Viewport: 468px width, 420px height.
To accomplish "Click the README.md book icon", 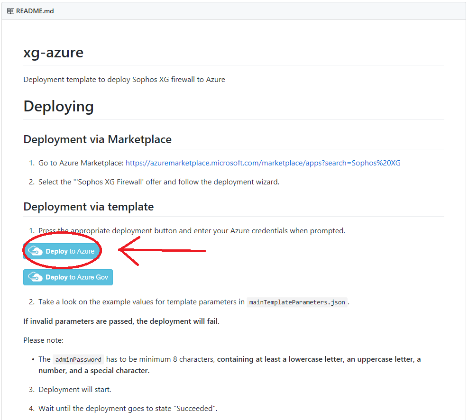I will click(x=10, y=11).
